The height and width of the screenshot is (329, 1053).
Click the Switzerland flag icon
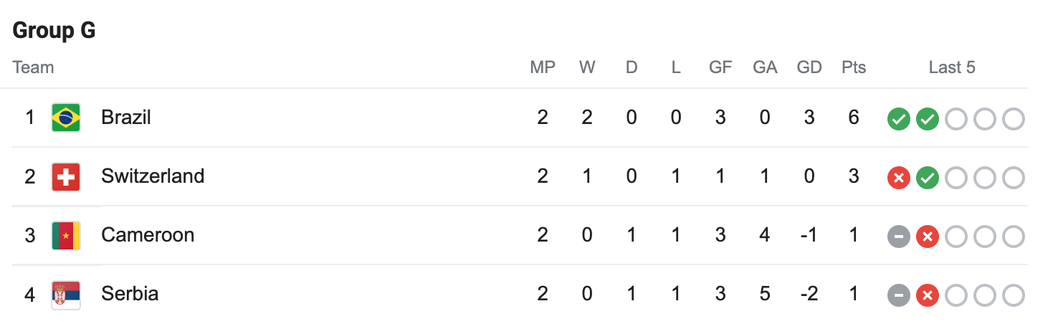66,176
